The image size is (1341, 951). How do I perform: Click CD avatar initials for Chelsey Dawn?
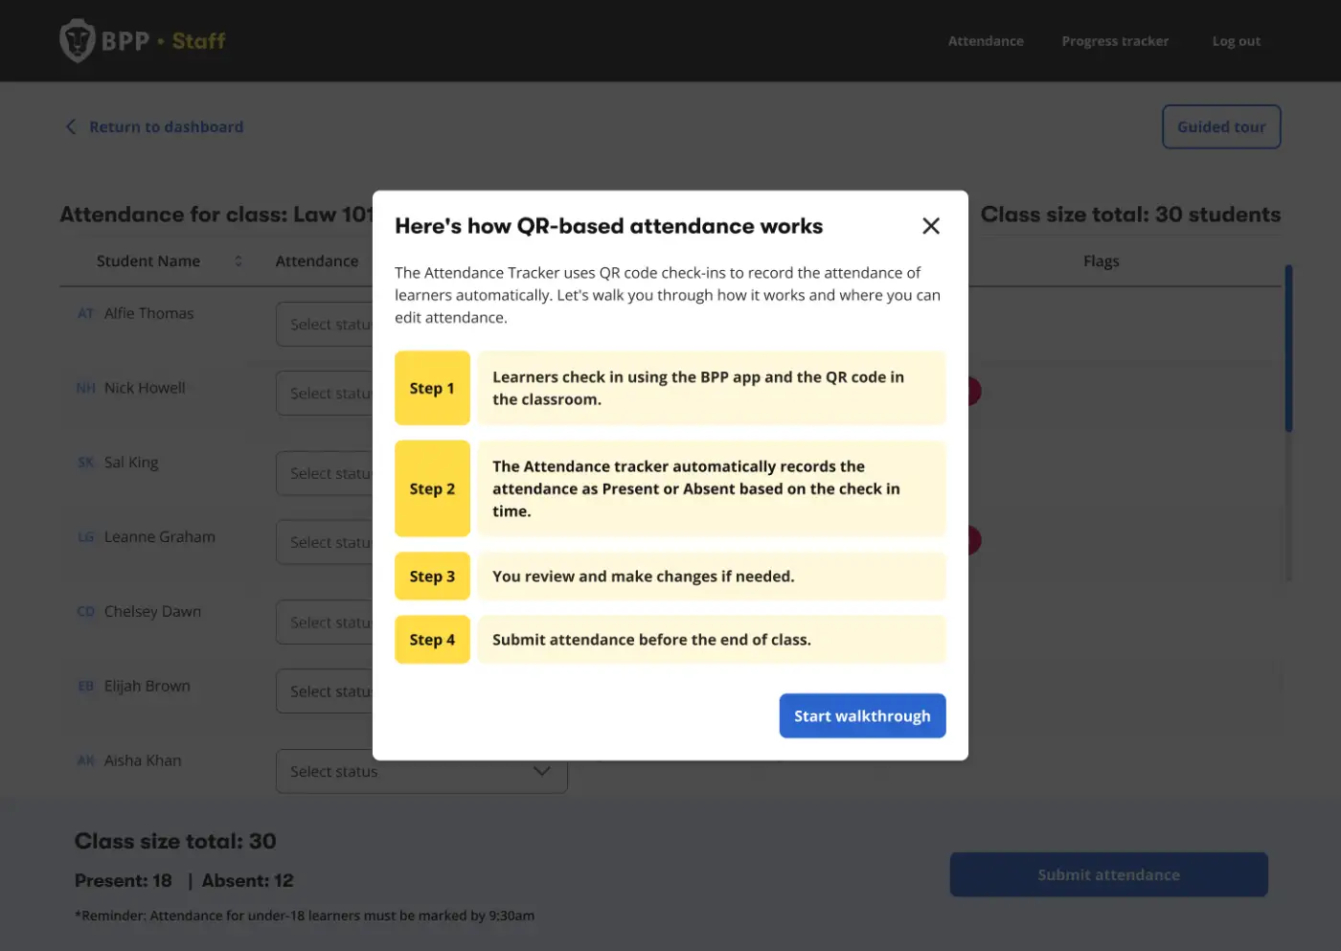[x=86, y=612]
